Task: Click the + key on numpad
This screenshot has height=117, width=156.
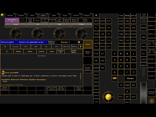Action: 133,54
